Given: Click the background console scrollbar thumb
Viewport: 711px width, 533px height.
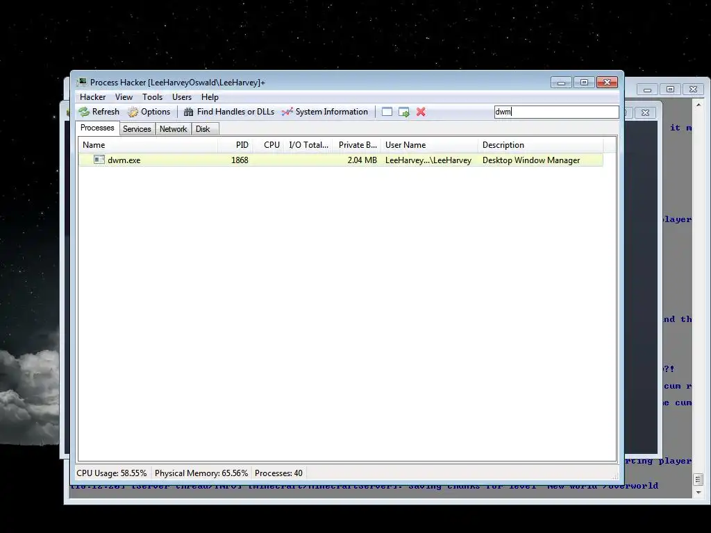Looking at the screenshot, I should coord(699,479).
